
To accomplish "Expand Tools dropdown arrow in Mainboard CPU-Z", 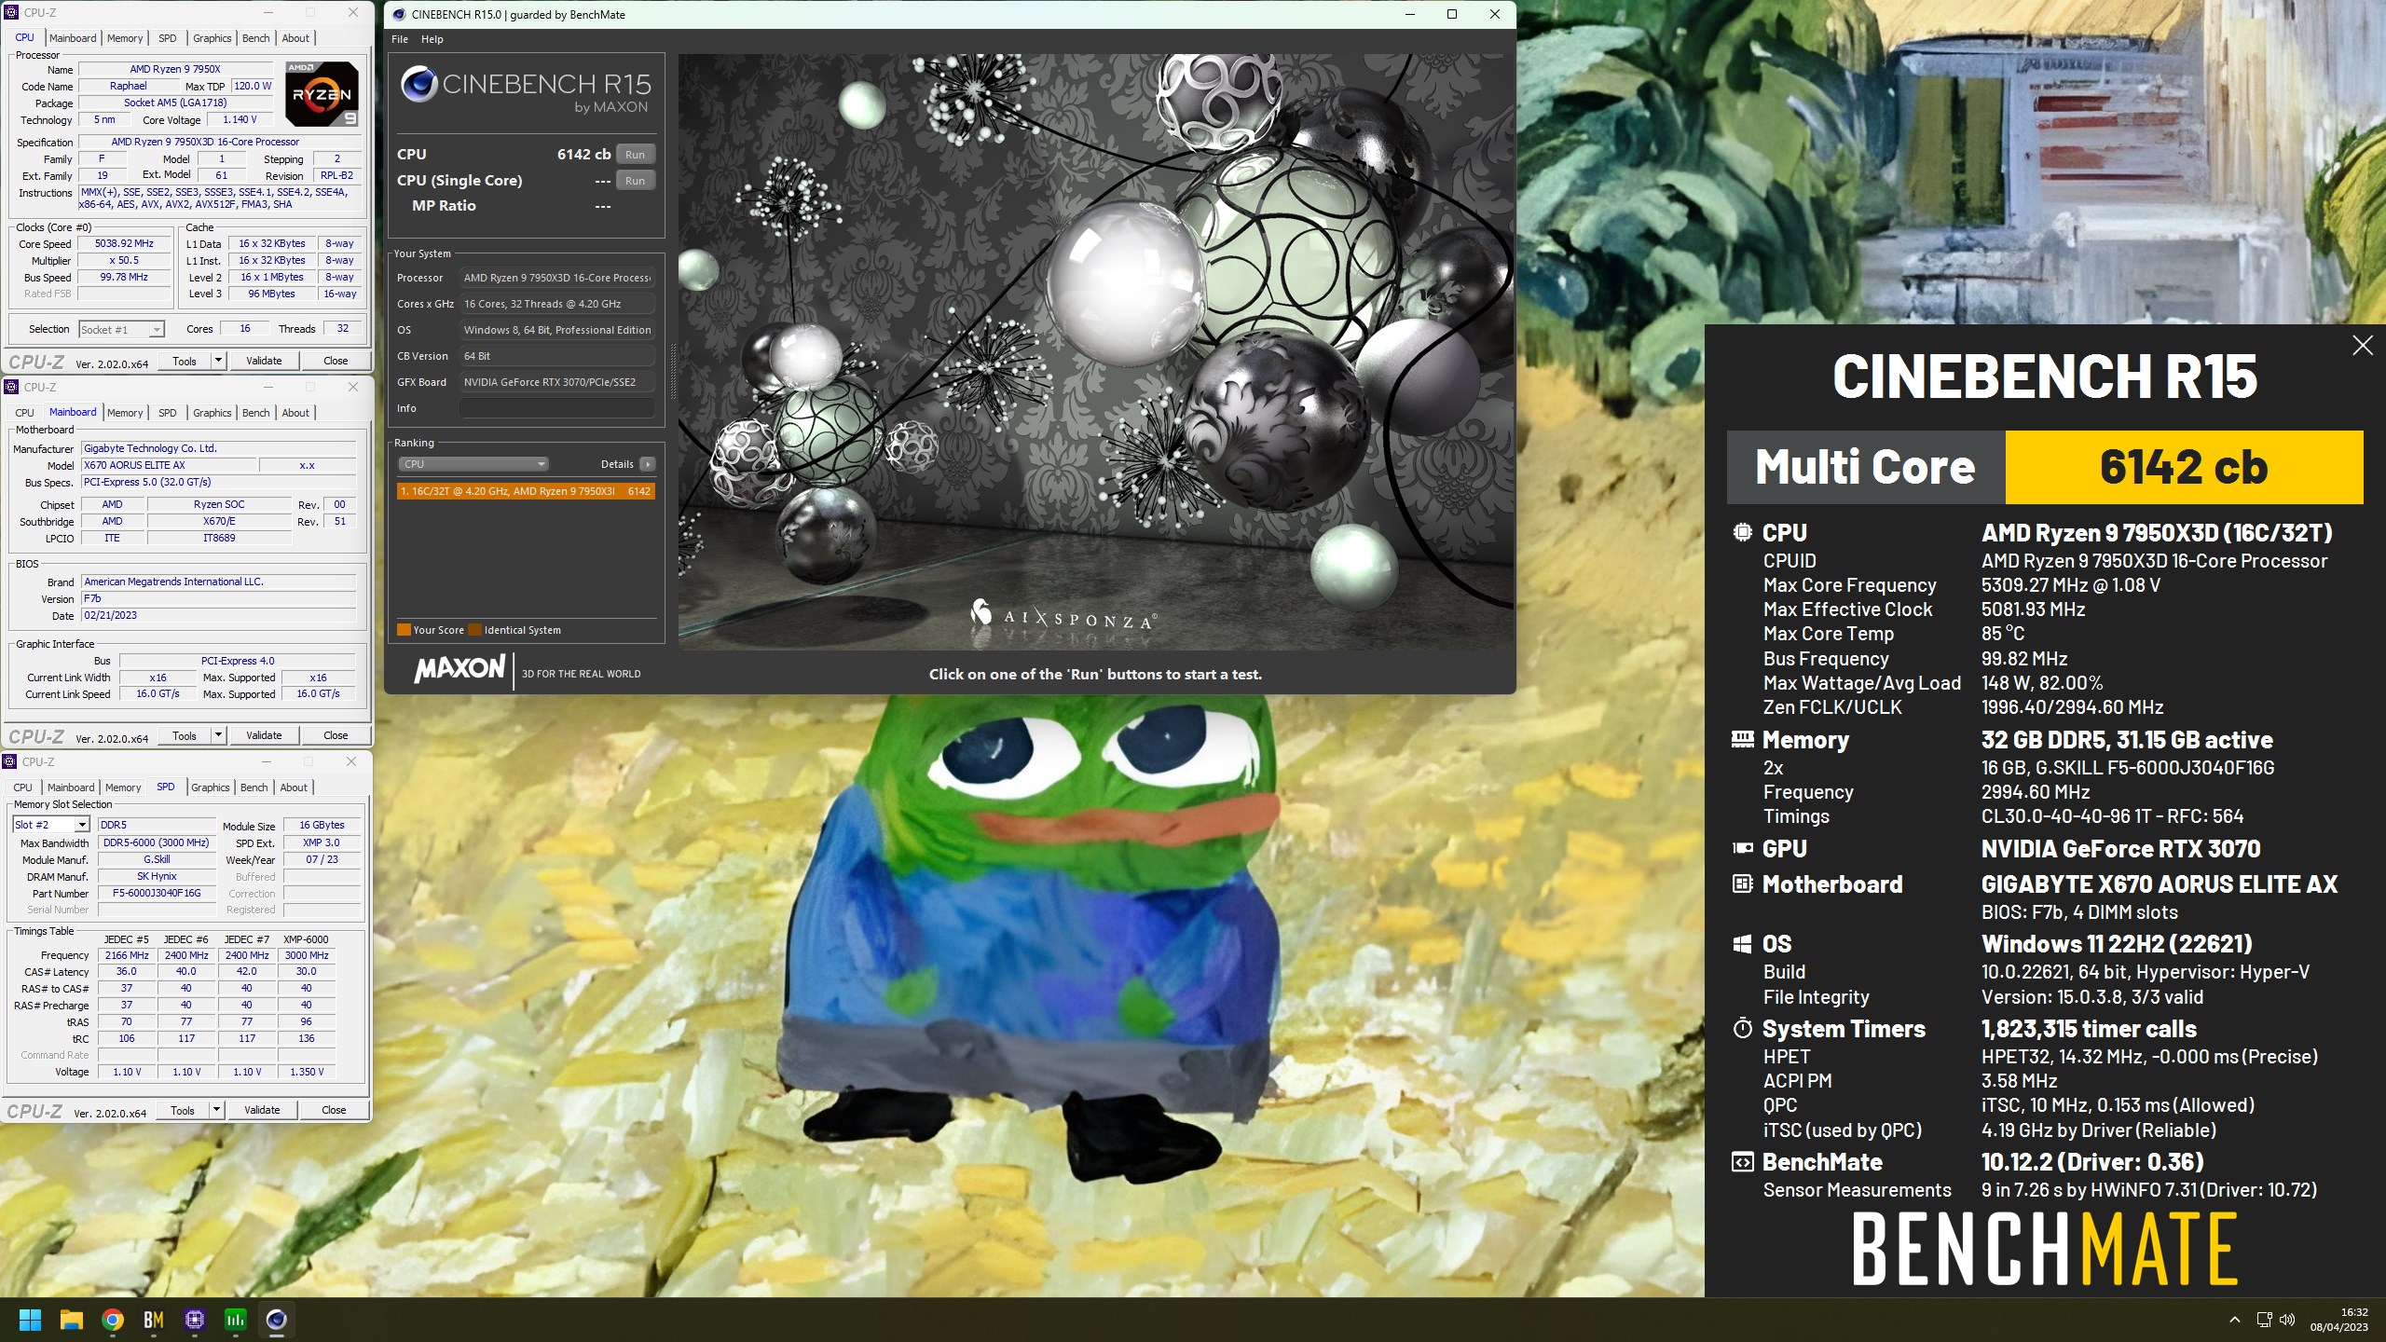I will pos(218,735).
